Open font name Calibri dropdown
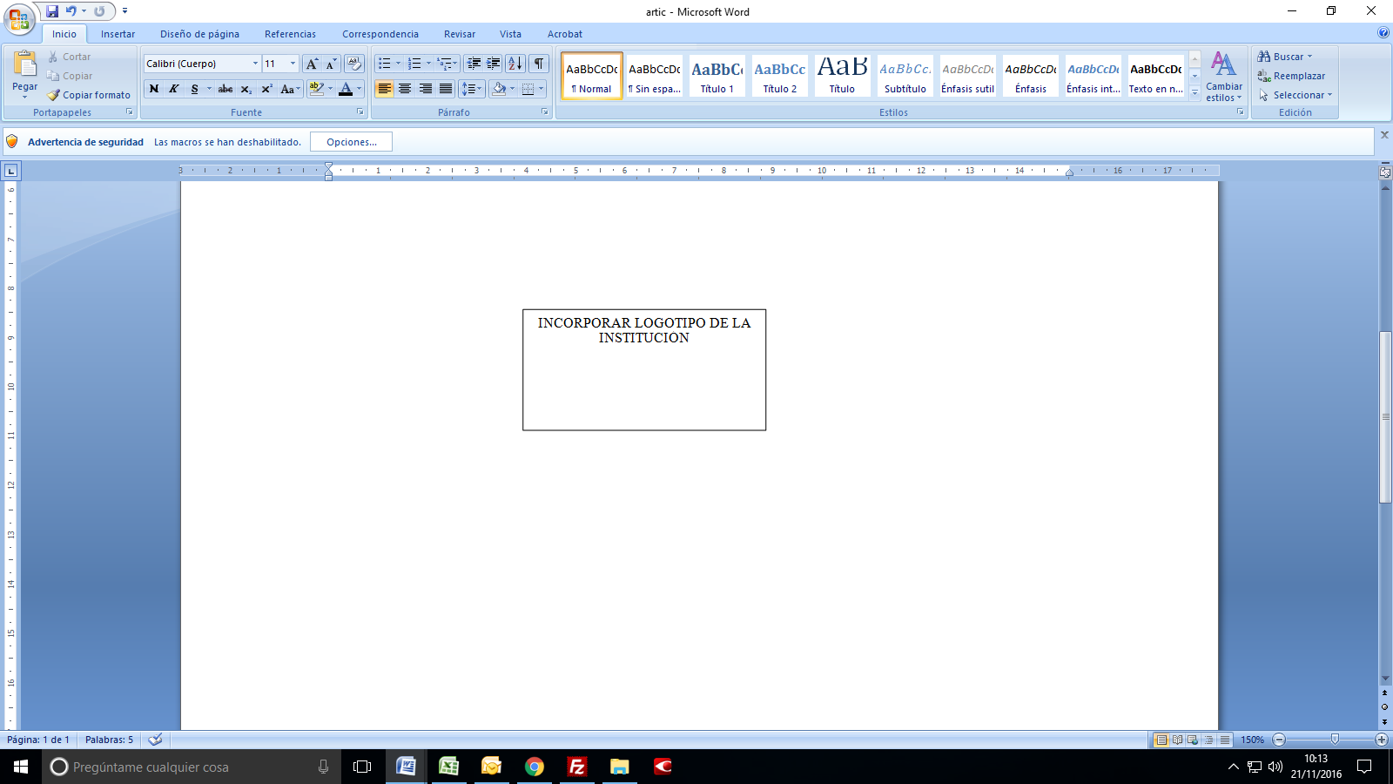 pyautogui.click(x=255, y=64)
